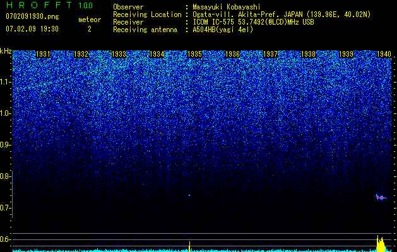Click the 1931 time marker
The height and width of the screenshot is (252, 397).
44,54
